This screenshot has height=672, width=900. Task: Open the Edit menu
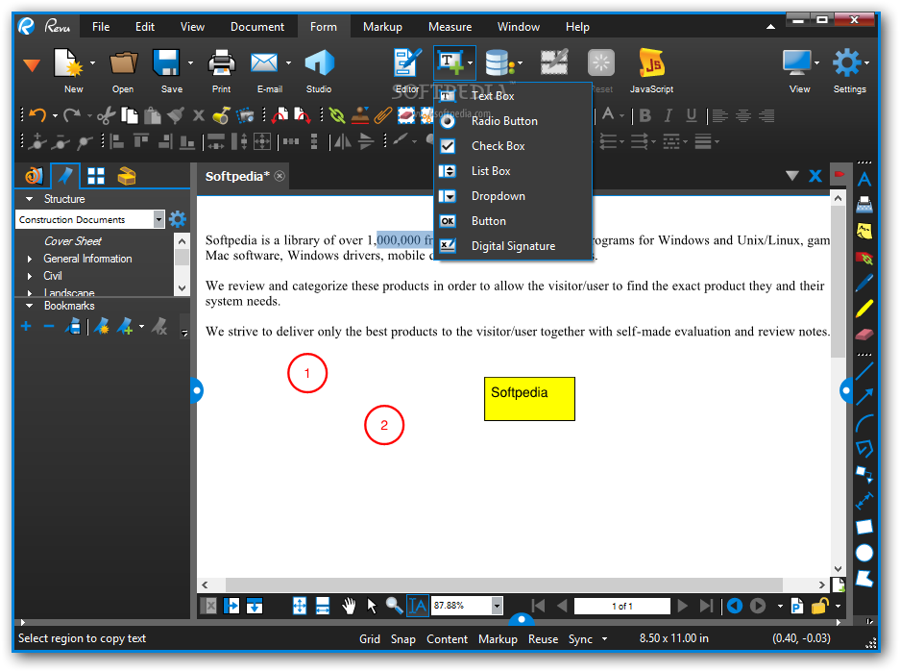pyautogui.click(x=145, y=26)
